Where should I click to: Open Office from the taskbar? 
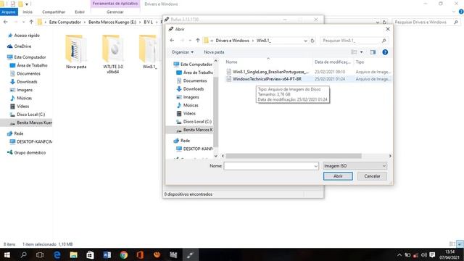coord(140,254)
